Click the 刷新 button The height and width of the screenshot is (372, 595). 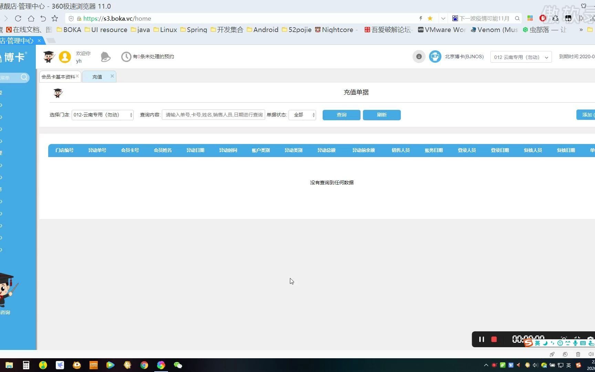(x=382, y=115)
